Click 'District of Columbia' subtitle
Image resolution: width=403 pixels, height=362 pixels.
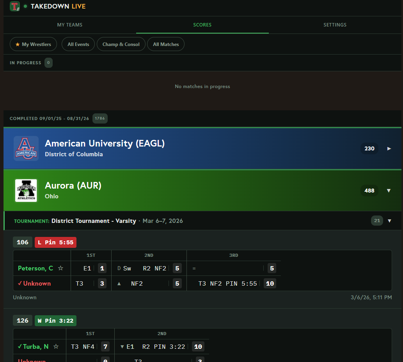(74, 154)
